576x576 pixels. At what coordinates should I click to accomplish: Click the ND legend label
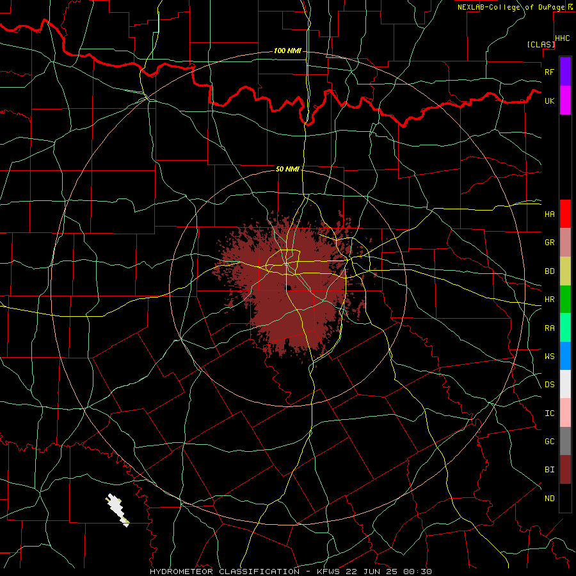point(549,499)
